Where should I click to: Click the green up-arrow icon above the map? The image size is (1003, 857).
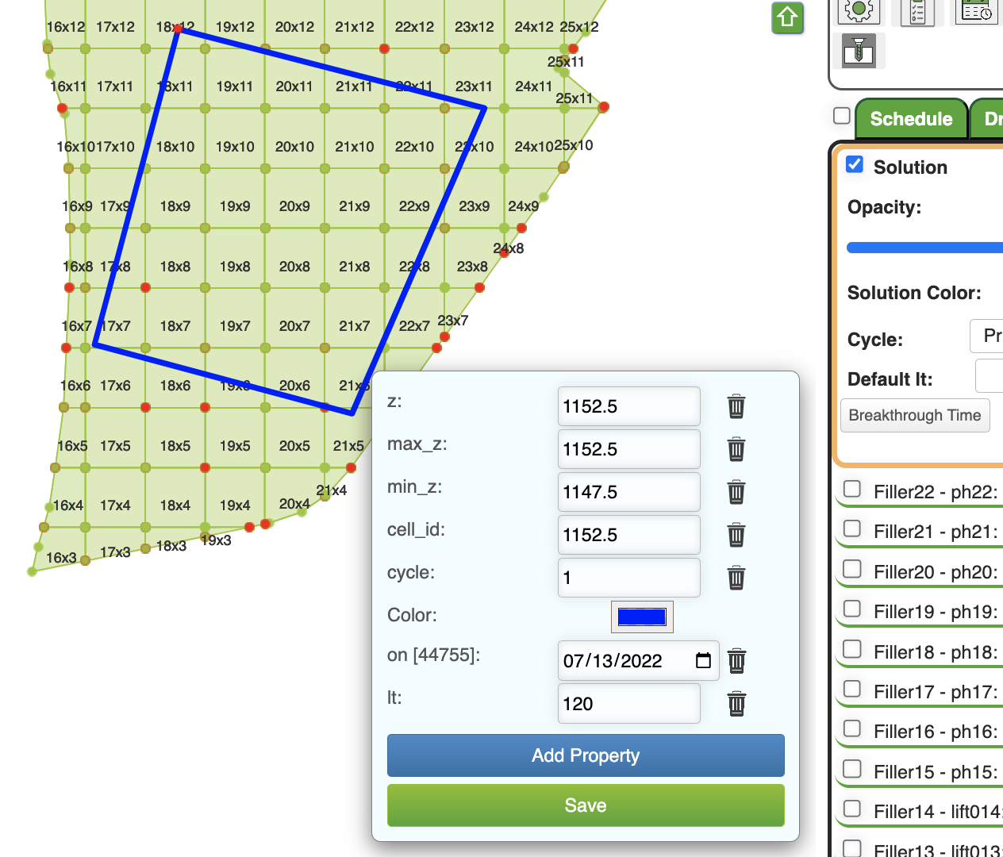point(787,17)
